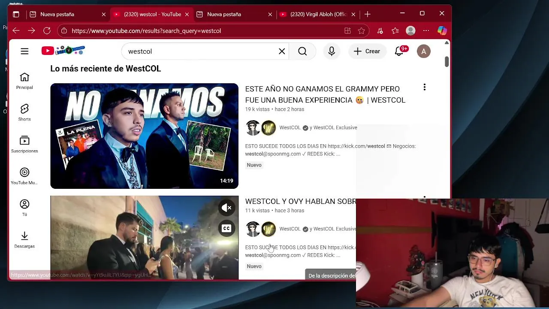The width and height of the screenshot is (549, 309).
Task: Open browser settings and more menu
Action: tap(426, 31)
